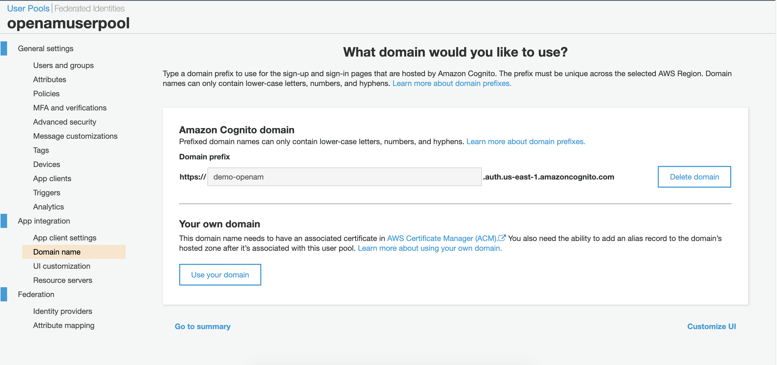Select MFA and verifications option
The height and width of the screenshot is (365, 777).
70,107
